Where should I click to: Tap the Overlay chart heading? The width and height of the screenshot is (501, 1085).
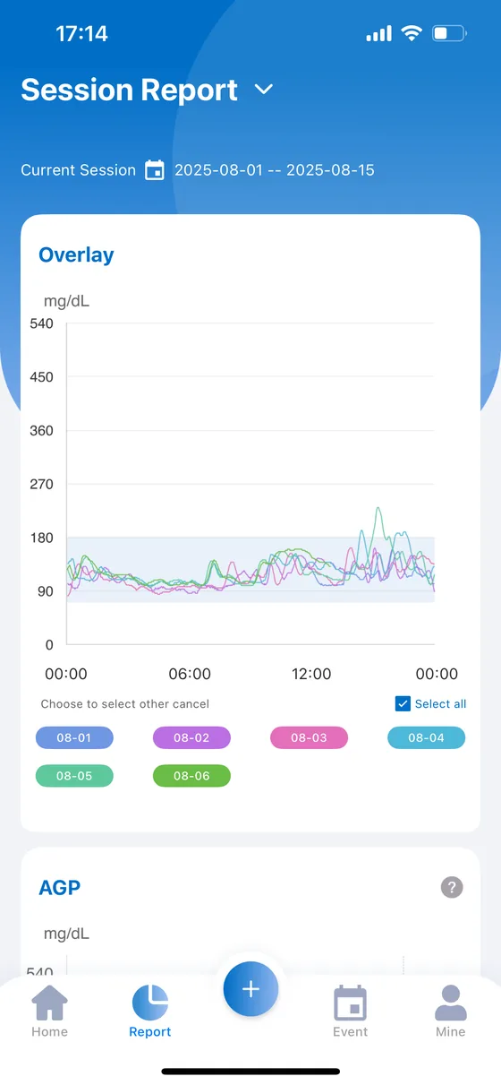(x=76, y=254)
